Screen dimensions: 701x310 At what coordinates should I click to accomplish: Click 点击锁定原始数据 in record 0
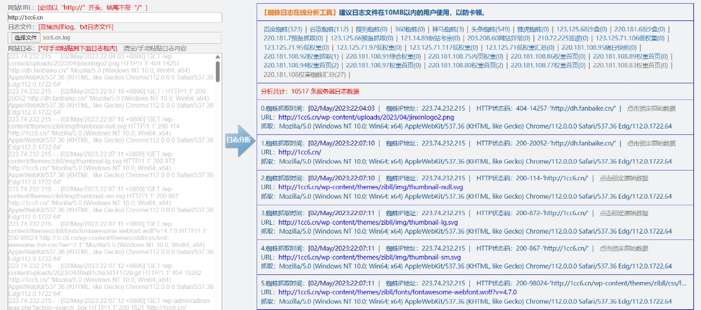(x=651, y=108)
